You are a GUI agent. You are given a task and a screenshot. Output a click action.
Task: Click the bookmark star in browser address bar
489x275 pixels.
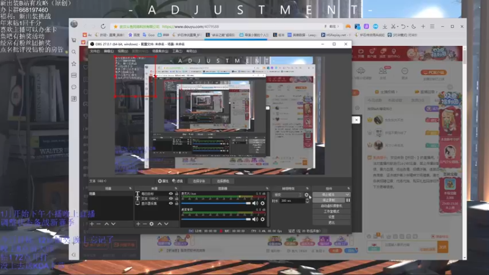(x=116, y=27)
